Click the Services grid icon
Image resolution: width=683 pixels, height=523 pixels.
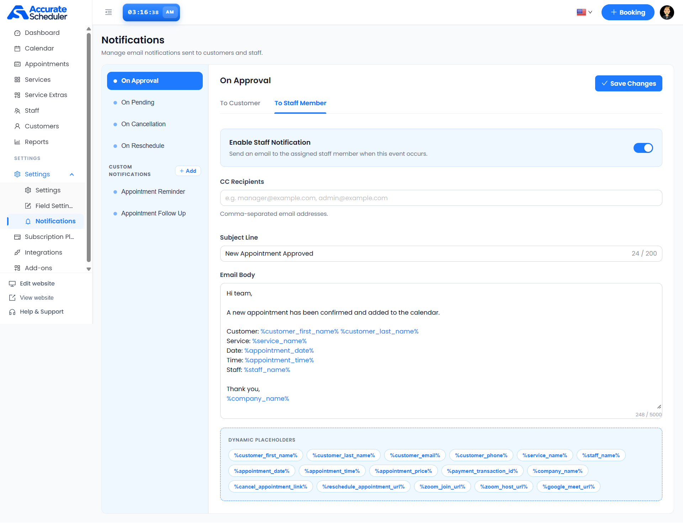tap(17, 80)
